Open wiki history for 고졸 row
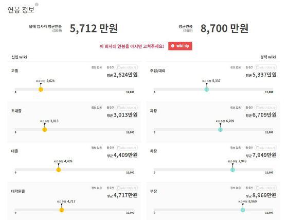288x220 pixels. tap(127, 67)
